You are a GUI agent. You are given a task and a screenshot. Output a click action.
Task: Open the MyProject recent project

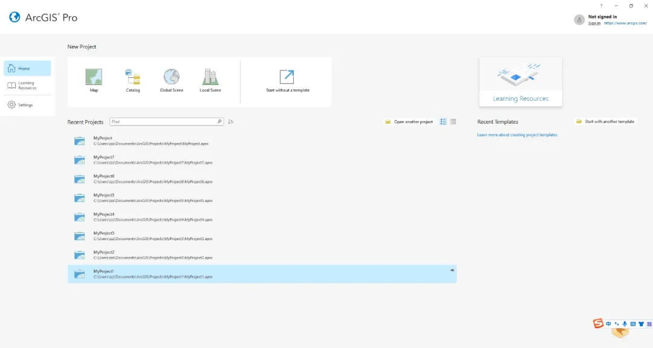point(262,141)
